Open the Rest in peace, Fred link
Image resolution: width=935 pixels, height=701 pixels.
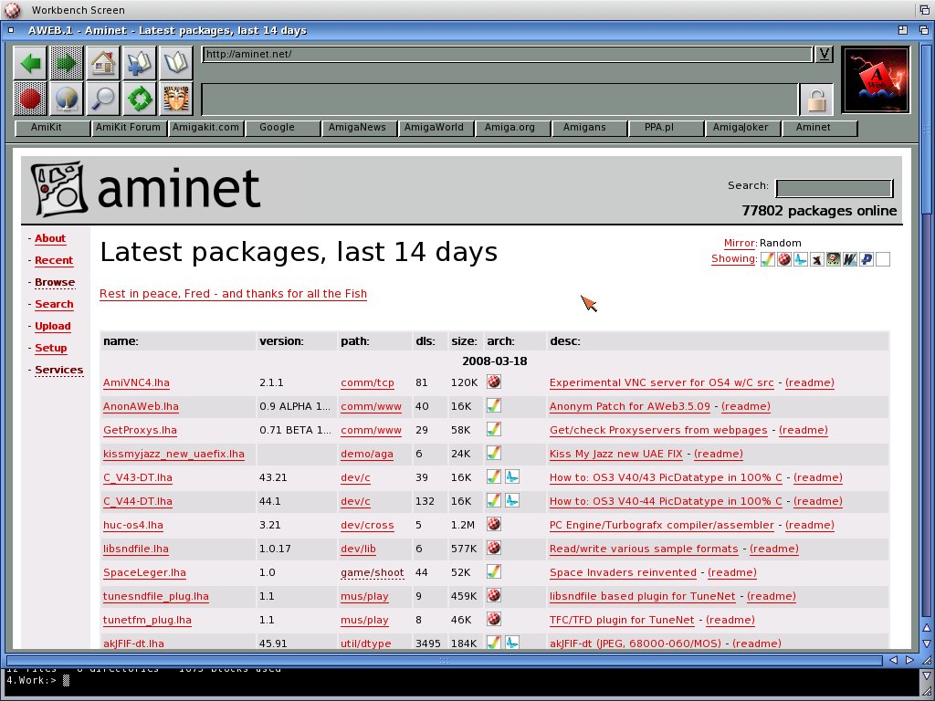point(233,294)
